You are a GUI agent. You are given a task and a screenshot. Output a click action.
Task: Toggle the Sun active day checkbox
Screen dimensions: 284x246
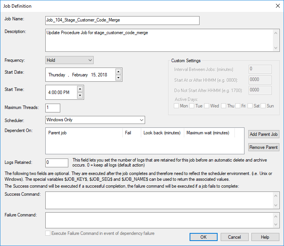[x=263, y=106]
